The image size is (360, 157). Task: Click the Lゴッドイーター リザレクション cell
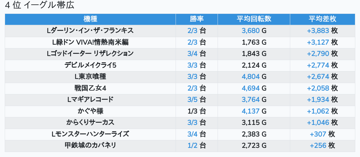pos(90,54)
